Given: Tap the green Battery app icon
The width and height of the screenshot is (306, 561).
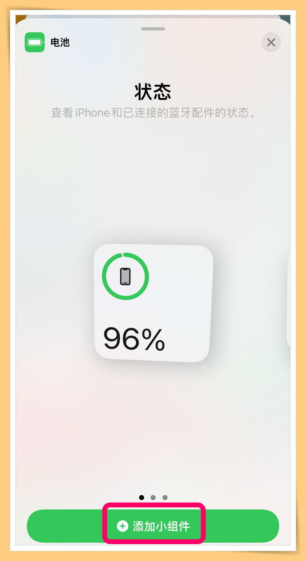Looking at the screenshot, I should [x=35, y=42].
